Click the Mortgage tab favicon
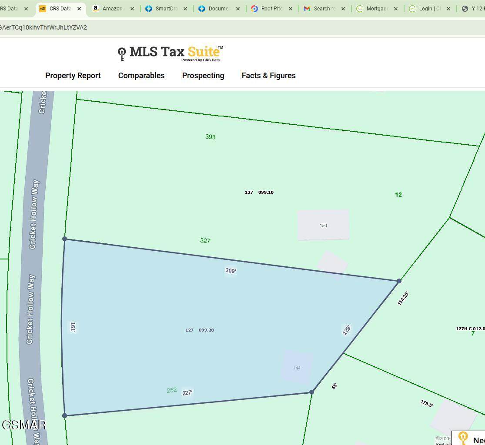Screen dimensions: 485x445 [360, 9]
